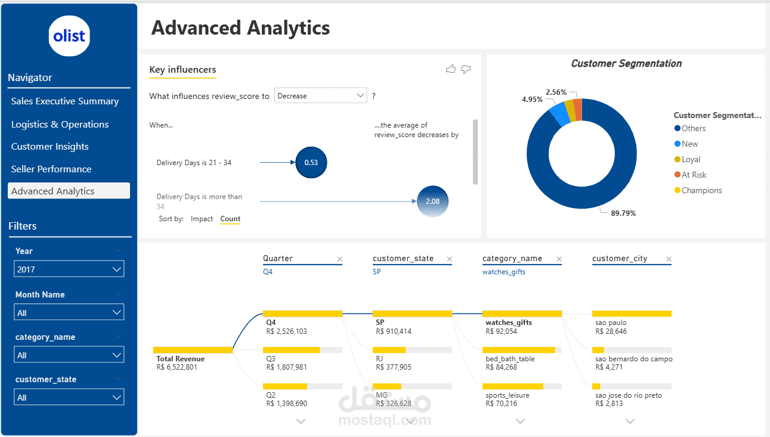Image resolution: width=770 pixels, height=437 pixels.
Task: Click the olist logo
Action: click(x=69, y=36)
